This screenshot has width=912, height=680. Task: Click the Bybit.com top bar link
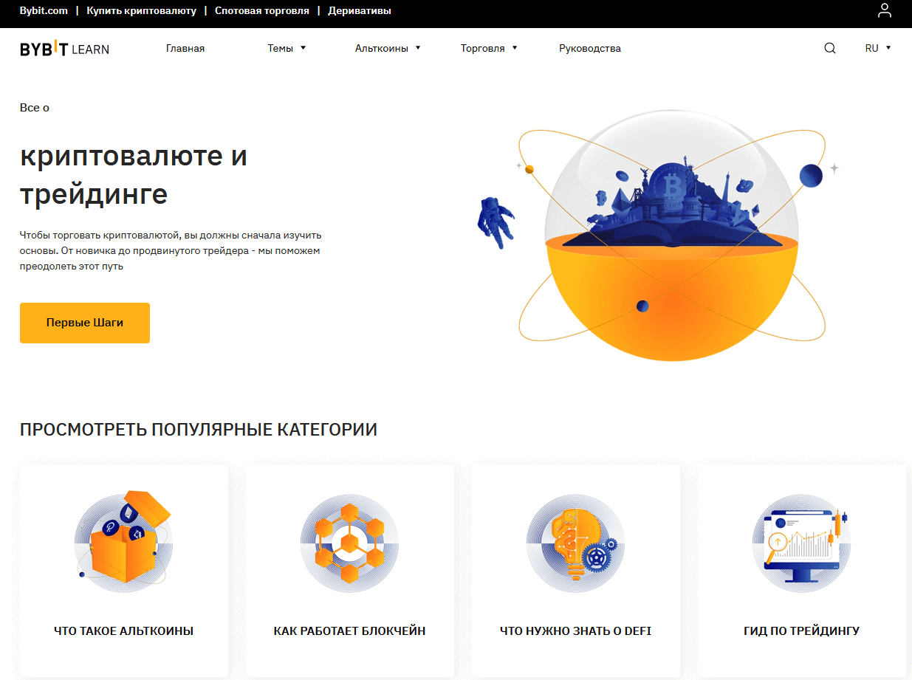tap(44, 11)
